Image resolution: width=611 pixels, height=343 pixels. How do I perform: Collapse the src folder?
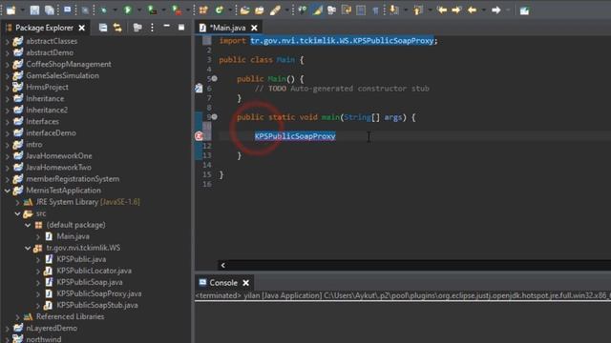point(17,213)
